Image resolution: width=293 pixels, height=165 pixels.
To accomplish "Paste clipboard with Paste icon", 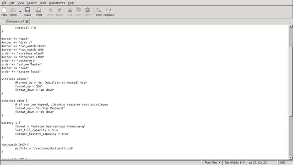I will coord(87,12).
